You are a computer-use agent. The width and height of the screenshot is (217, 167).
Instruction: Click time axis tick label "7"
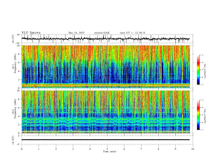[x=141, y=149]
